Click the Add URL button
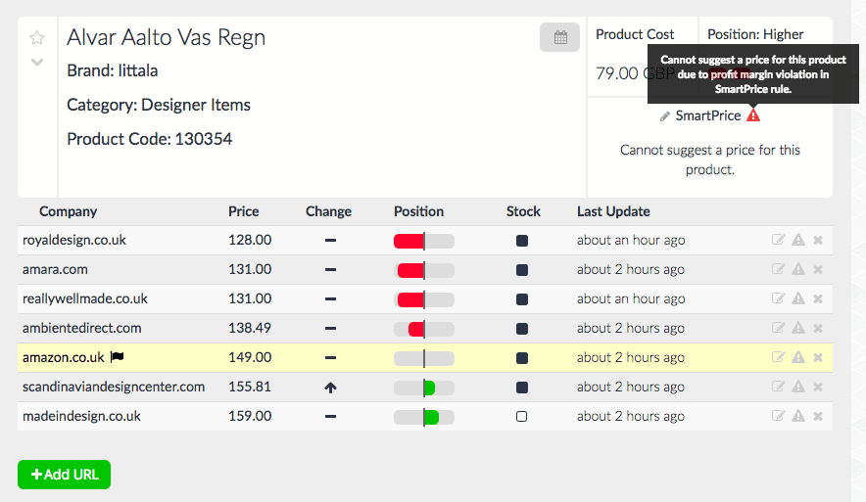This screenshot has width=866, height=502. (65, 475)
